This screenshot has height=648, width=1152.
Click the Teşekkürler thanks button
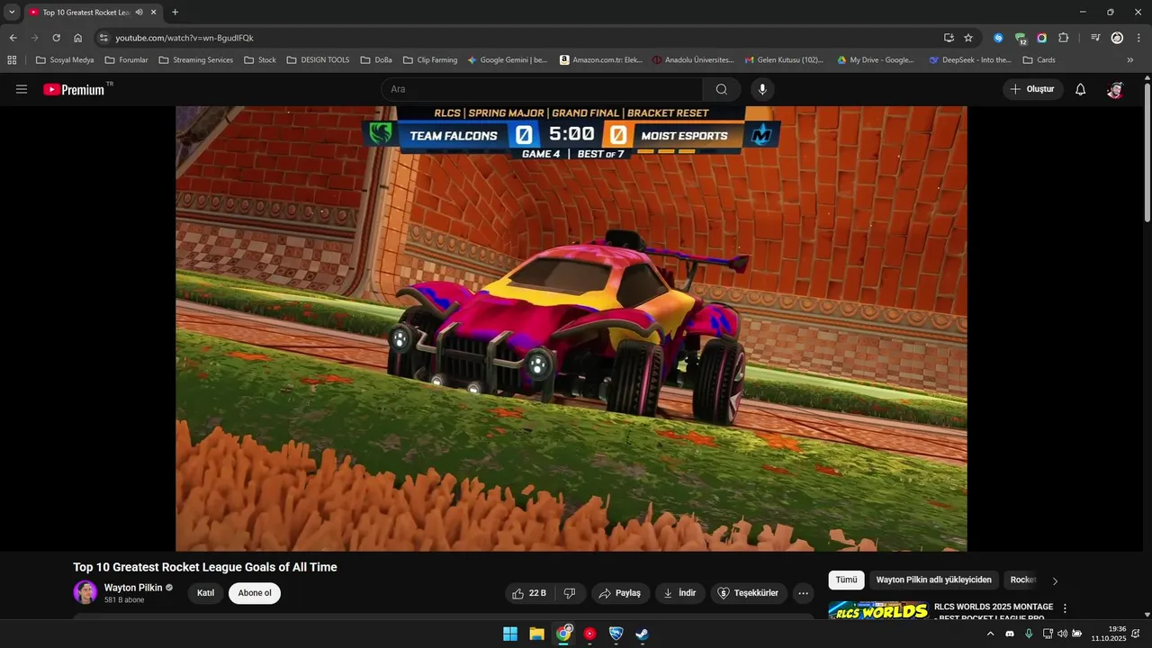pyautogui.click(x=749, y=593)
